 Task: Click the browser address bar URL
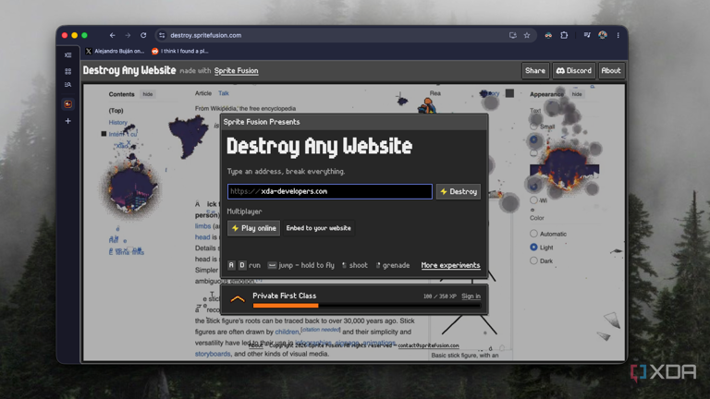point(206,35)
